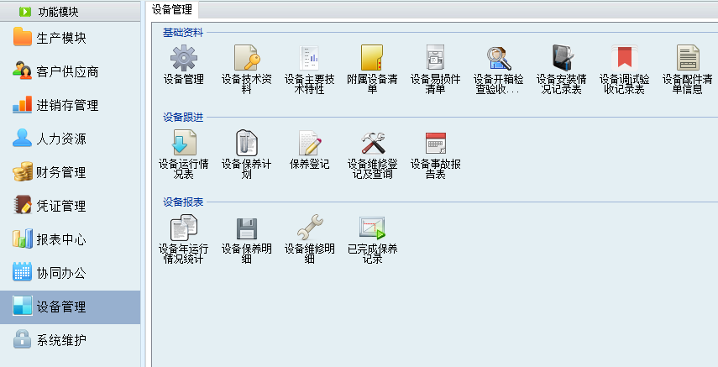Open 附属设备清单 folder icon

coord(372,58)
